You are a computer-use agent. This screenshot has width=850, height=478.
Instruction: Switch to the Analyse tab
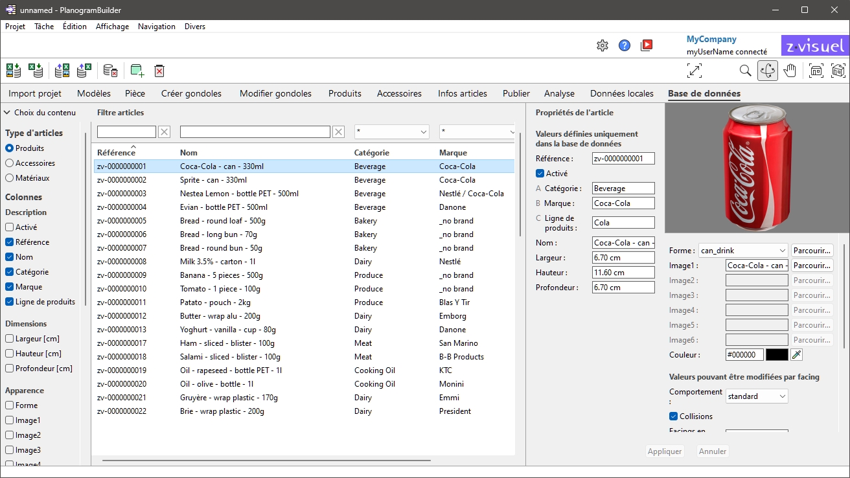point(559,93)
